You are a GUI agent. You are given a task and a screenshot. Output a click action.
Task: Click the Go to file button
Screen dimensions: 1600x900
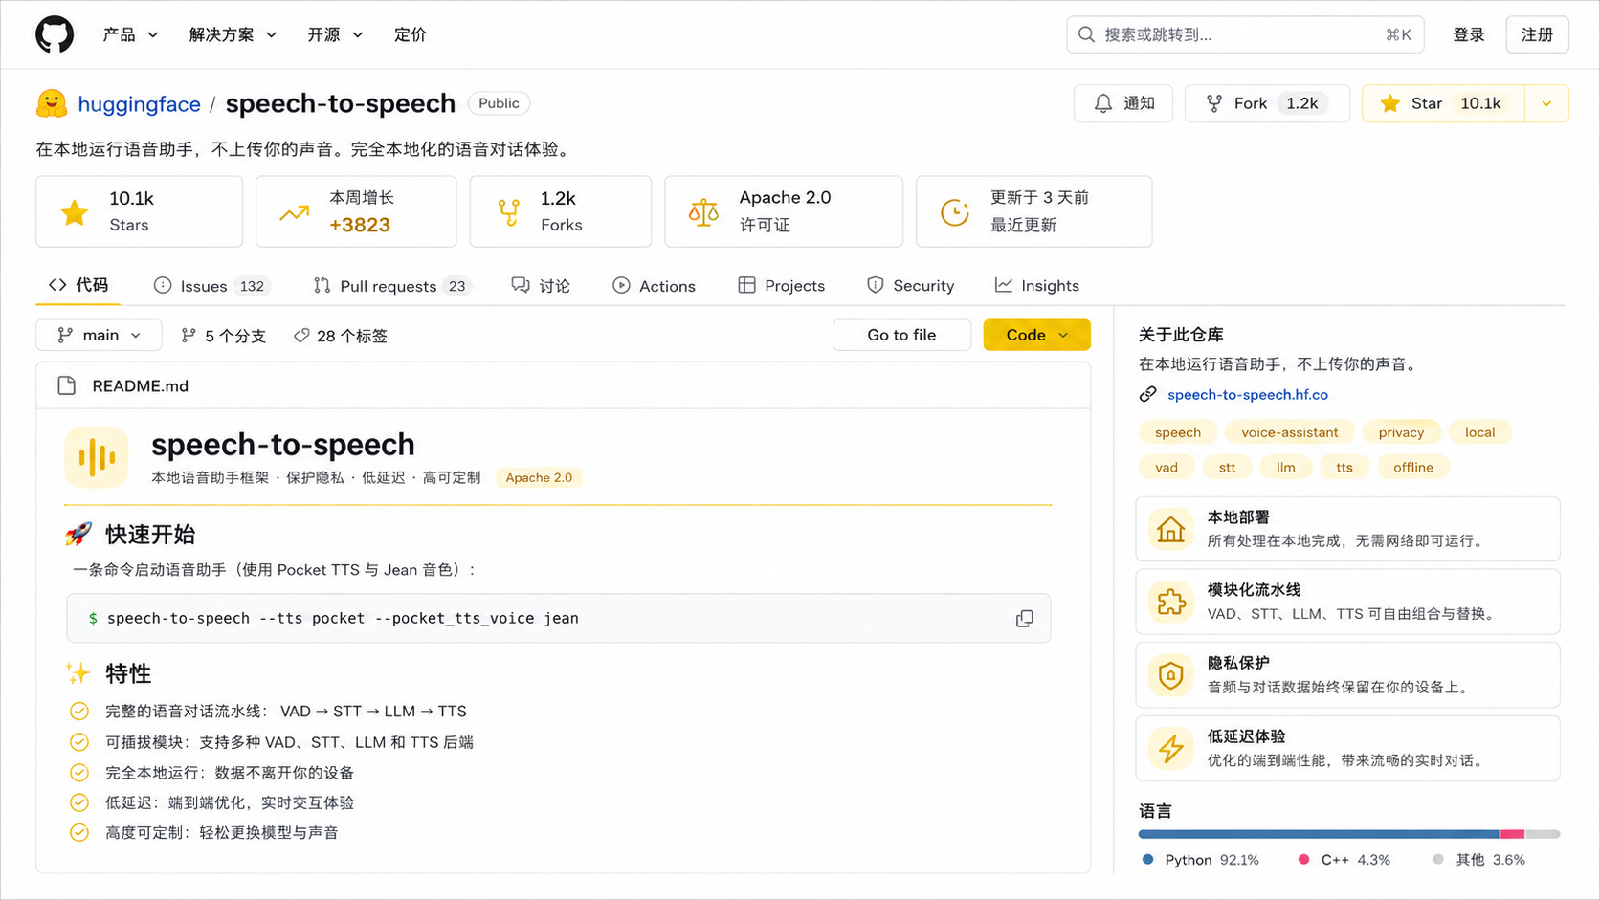pos(901,335)
